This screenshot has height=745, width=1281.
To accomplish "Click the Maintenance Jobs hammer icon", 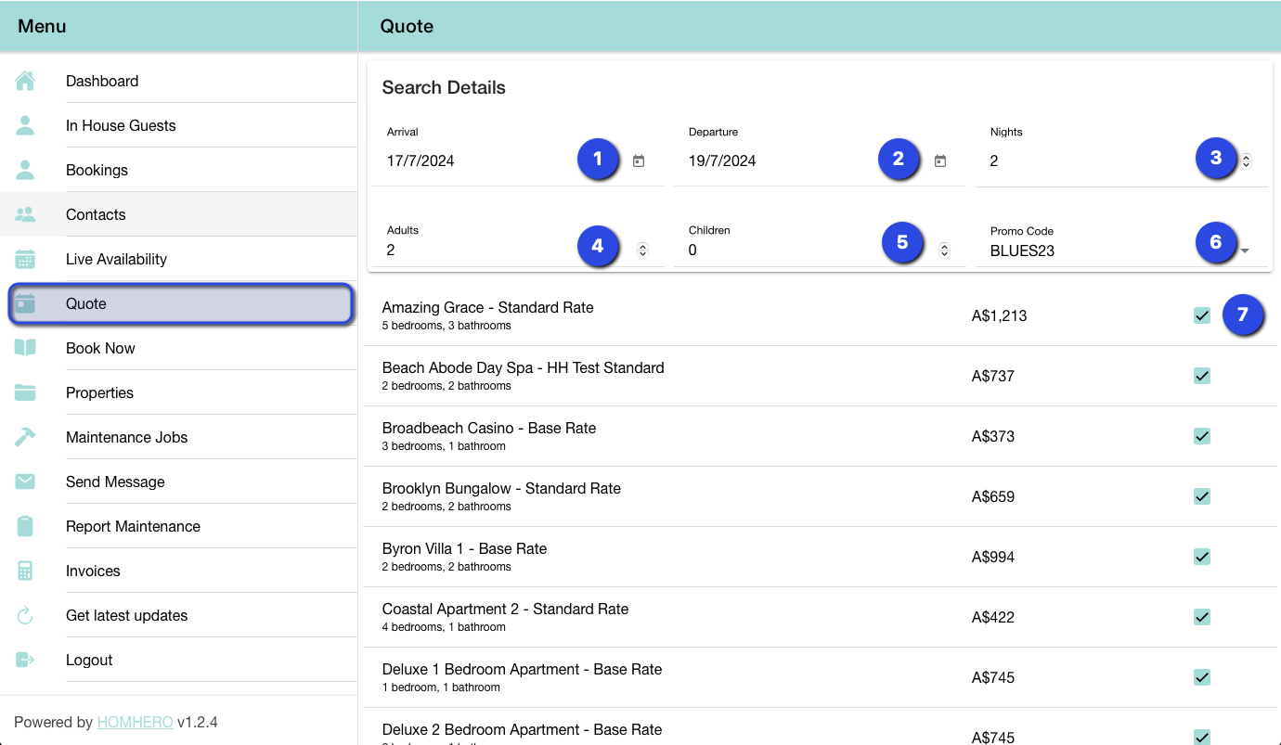I will point(25,437).
